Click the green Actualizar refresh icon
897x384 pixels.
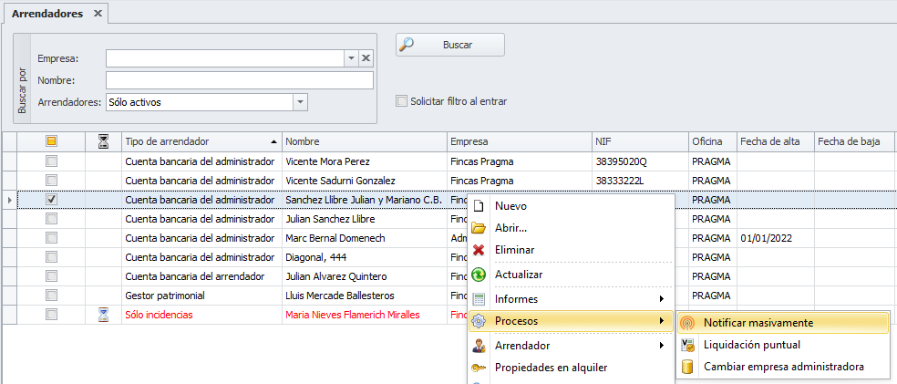pos(479,275)
